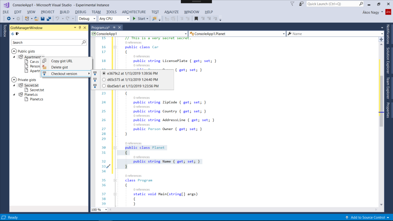Click the Redo arrow icon
This screenshot has height=221, width=393.
(68, 18)
